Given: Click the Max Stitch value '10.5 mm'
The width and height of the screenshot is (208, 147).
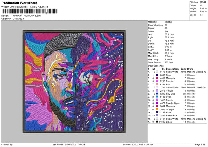Looking at the screenshot, I should tap(169, 53).
